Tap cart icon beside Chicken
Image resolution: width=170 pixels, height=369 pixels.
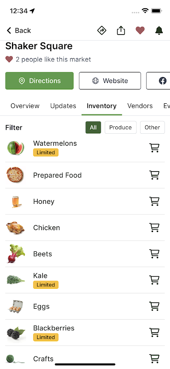[154, 227]
